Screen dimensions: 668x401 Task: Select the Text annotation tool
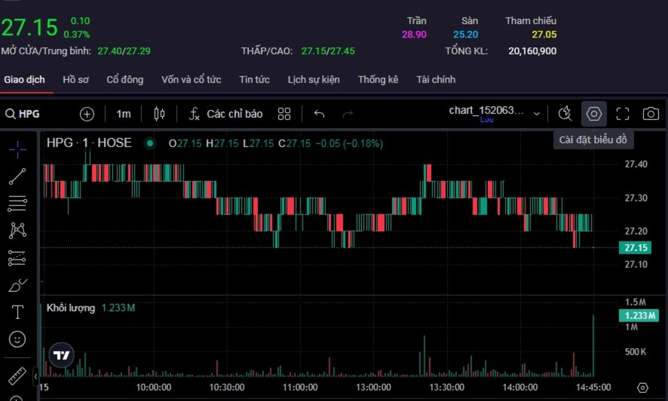click(x=17, y=312)
